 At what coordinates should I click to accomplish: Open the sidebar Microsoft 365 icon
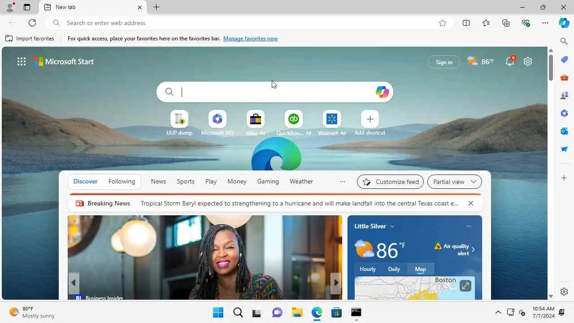tap(564, 113)
